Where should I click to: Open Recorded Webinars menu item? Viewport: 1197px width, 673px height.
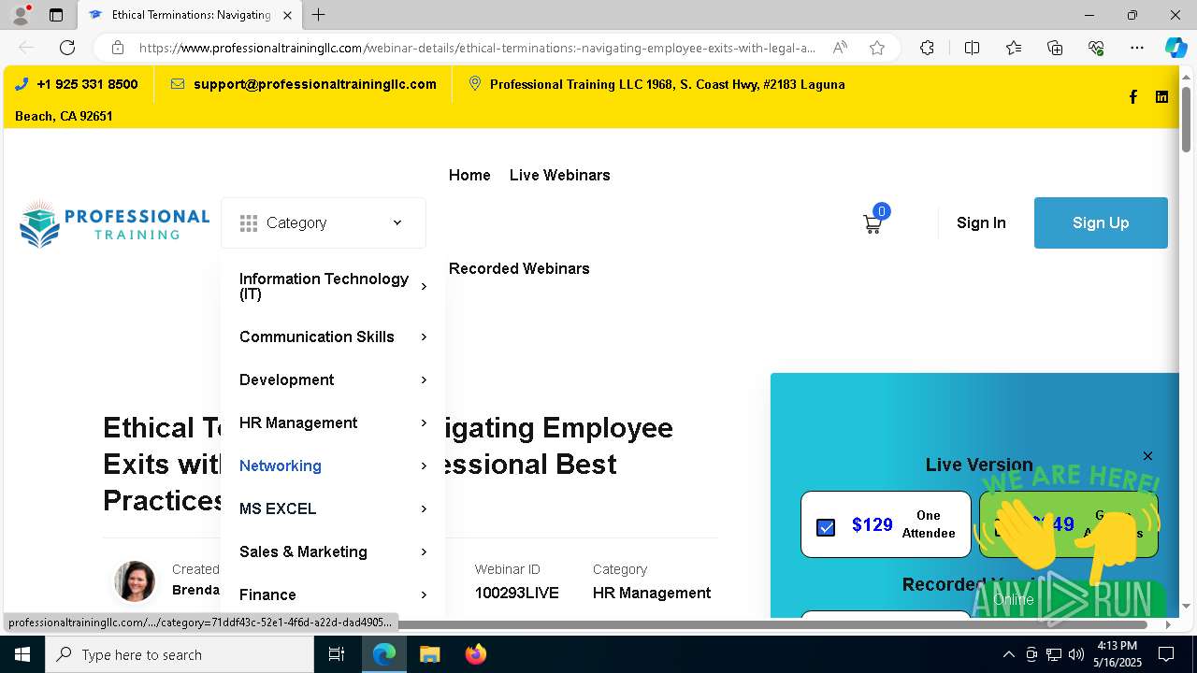(519, 268)
